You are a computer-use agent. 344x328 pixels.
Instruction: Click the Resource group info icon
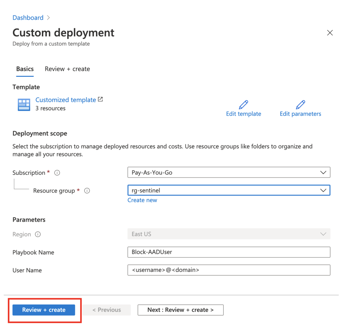tap(87, 191)
